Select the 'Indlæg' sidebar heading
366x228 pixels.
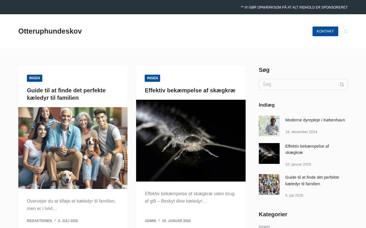tap(267, 105)
